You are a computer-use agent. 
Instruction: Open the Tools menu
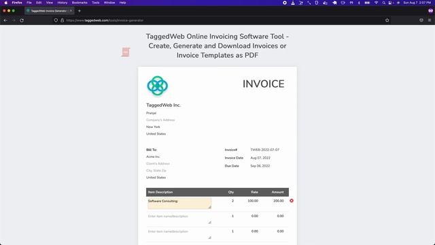point(96,3)
